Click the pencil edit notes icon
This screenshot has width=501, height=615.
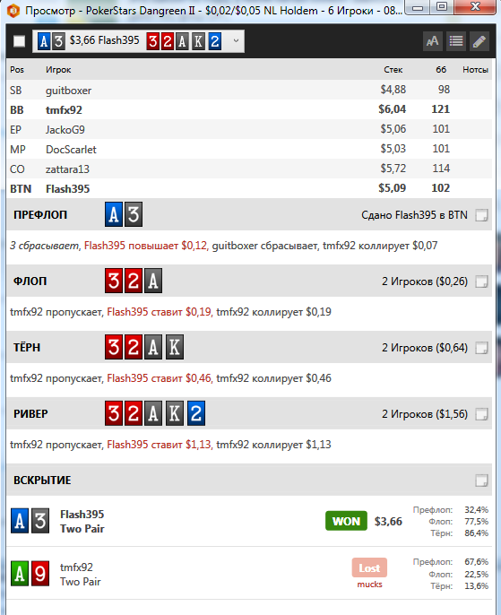coord(479,41)
